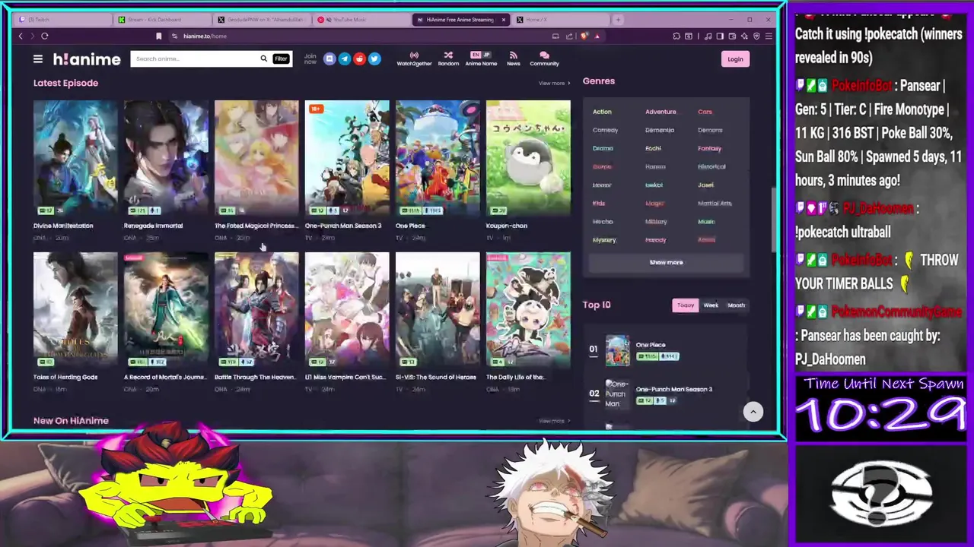Reload the browser page
The image size is (974, 547).
[45, 36]
